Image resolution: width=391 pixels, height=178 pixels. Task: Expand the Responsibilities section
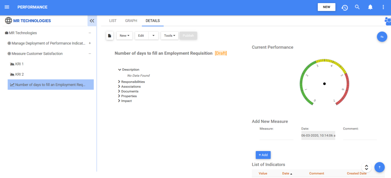coord(119,82)
